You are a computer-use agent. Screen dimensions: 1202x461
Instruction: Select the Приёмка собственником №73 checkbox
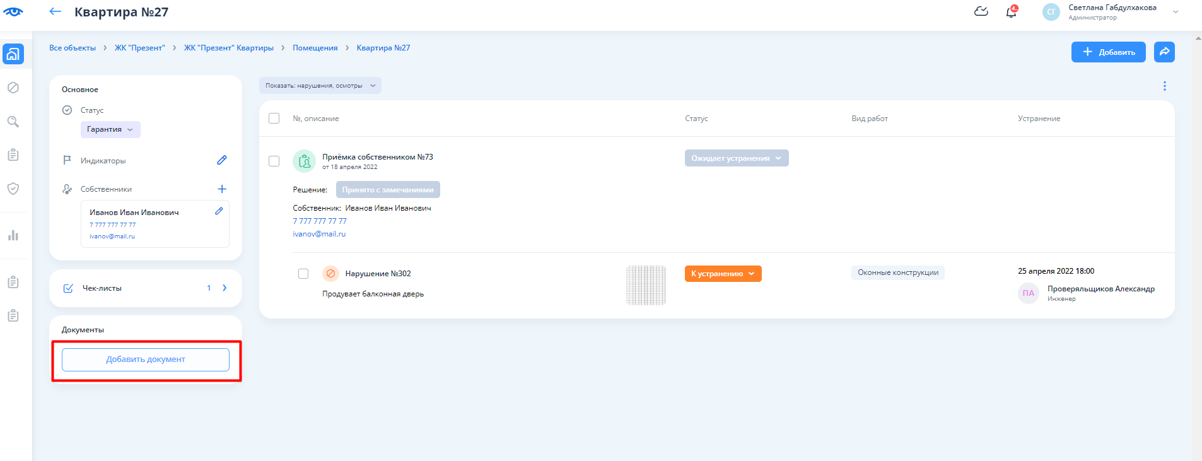pos(274,161)
